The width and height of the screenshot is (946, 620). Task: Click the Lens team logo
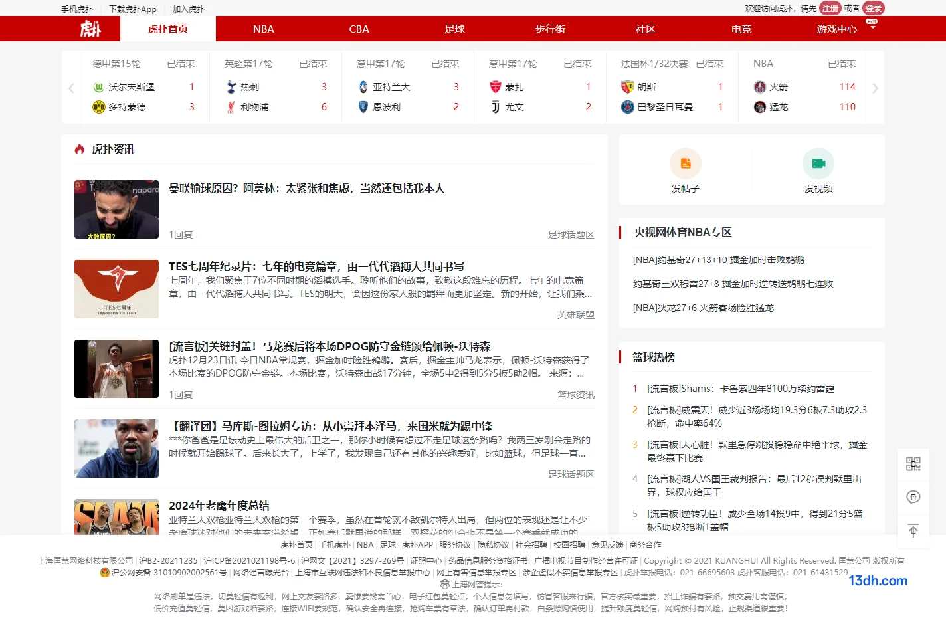(628, 87)
